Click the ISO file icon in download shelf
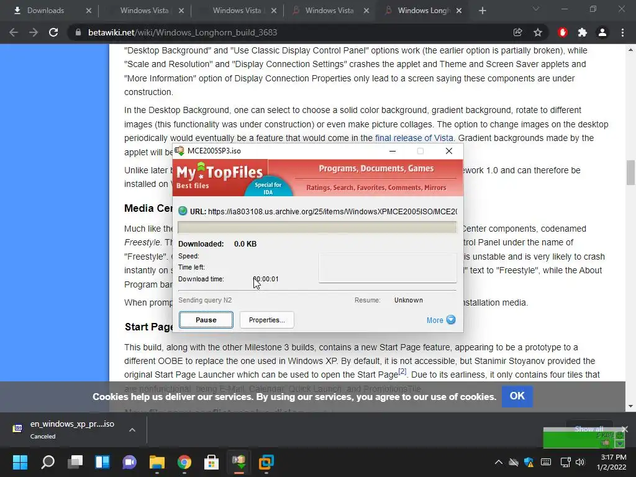Screen dimensions: 636x477 [17, 429]
